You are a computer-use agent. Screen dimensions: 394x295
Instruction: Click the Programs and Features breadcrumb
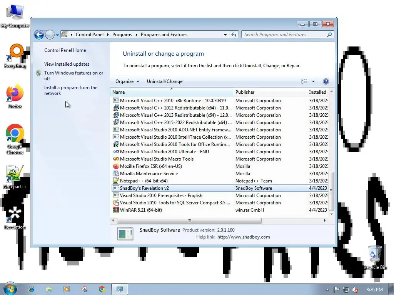click(164, 35)
